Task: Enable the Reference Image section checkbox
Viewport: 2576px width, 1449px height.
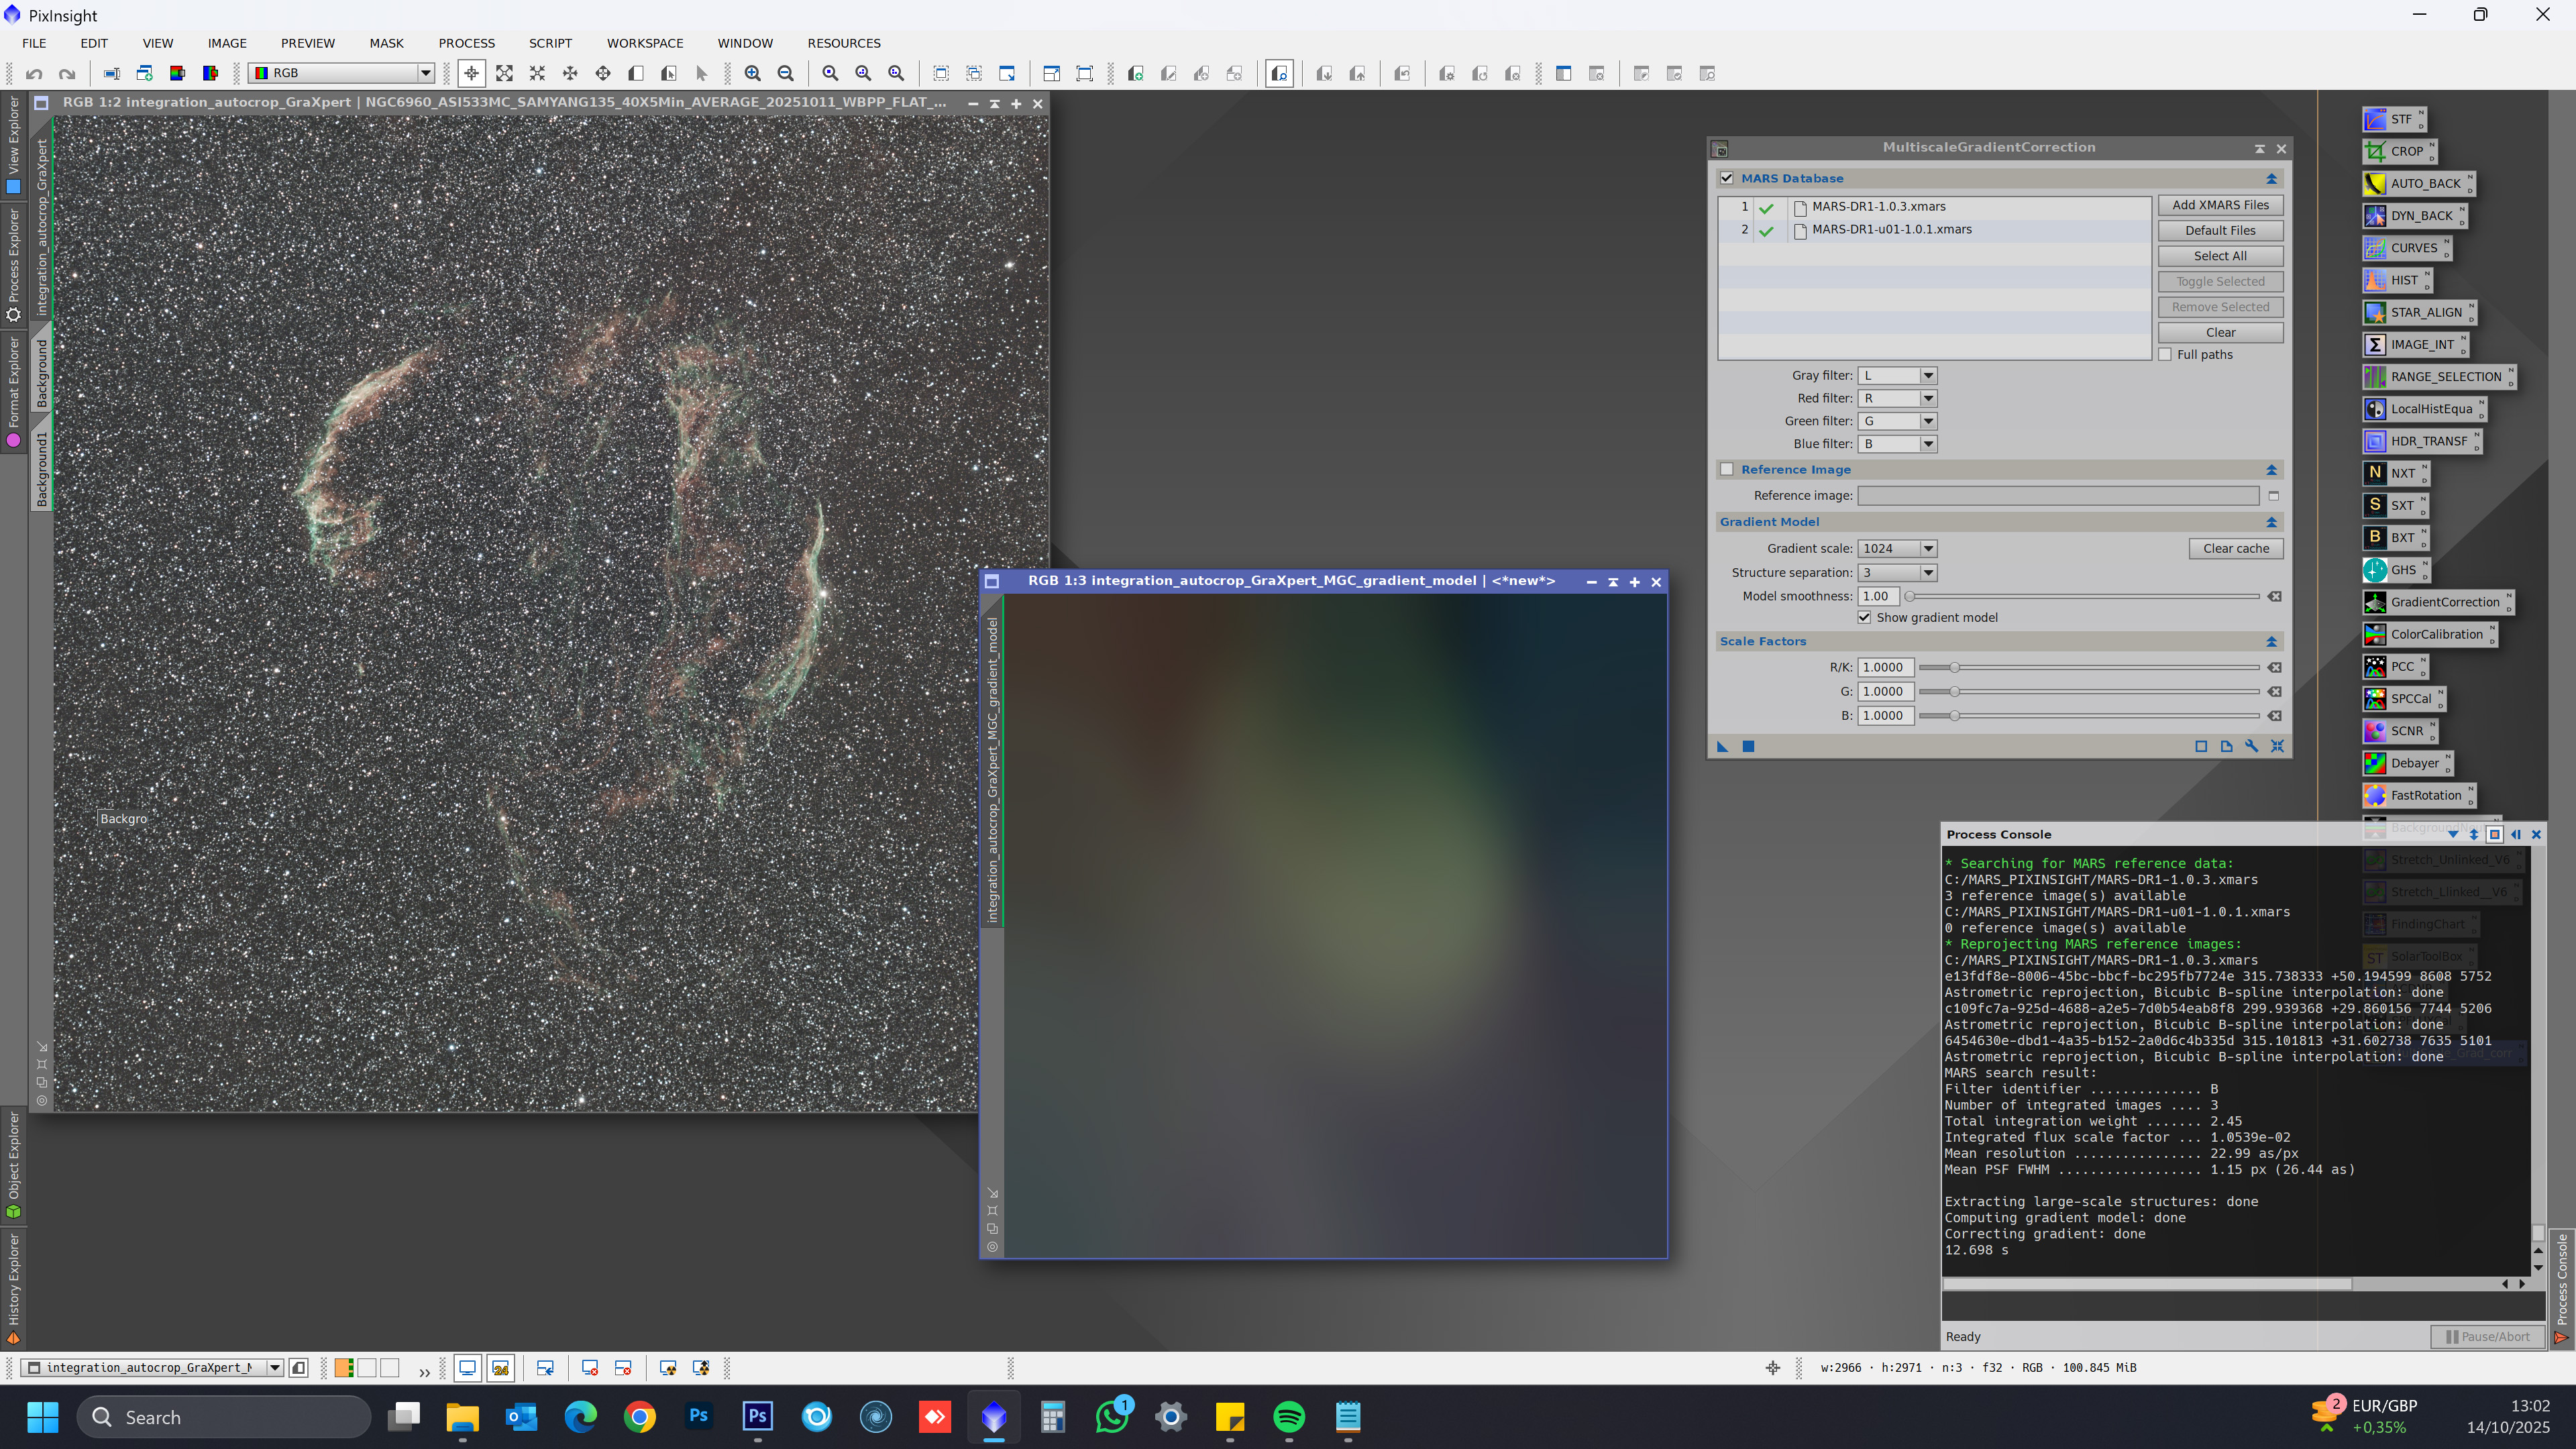Action: click(1726, 469)
